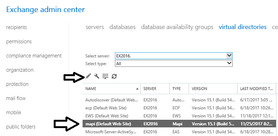Click the toolbar icon left of refresh
The image size is (278, 136).
pyautogui.click(x=106, y=76)
